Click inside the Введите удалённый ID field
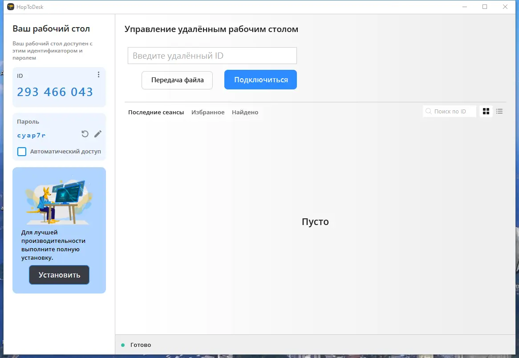 tap(212, 55)
